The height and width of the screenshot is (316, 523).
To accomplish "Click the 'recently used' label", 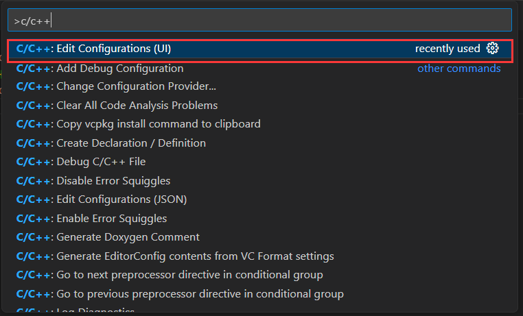I will [448, 49].
